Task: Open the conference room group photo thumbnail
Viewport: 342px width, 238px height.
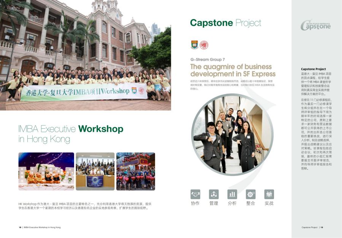Action: (95, 171)
